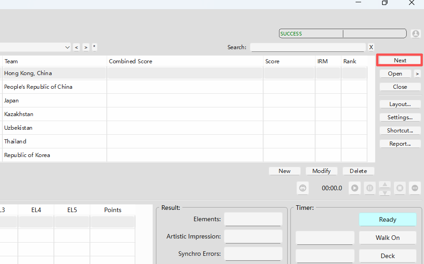Focus the Search input field
424x264 pixels.
(308, 47)
